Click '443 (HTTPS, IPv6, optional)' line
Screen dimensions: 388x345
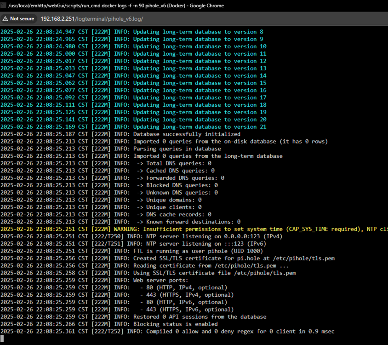point(117,310)
